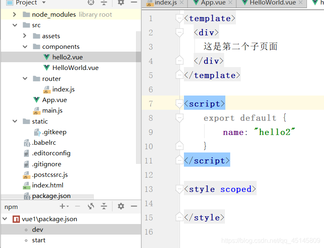
Task: Fold the template block at line 1
Action: pyautogui.click(x=179, y=18)
